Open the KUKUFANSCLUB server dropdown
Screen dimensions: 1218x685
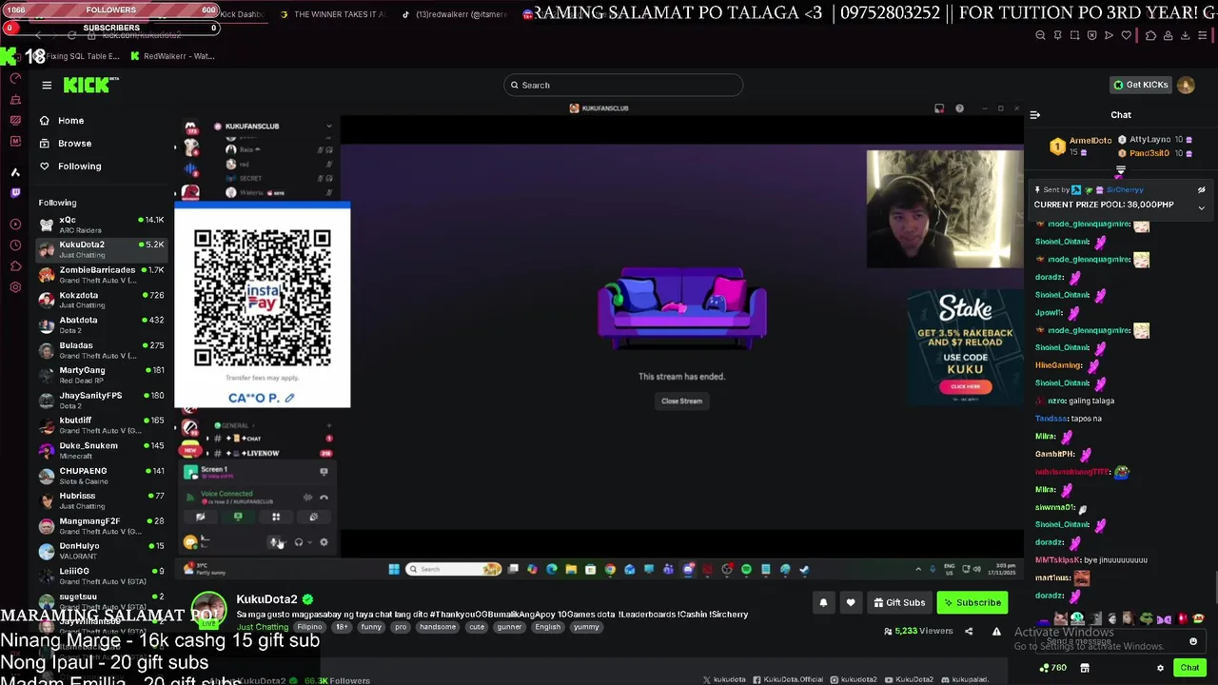click(329, 126)
